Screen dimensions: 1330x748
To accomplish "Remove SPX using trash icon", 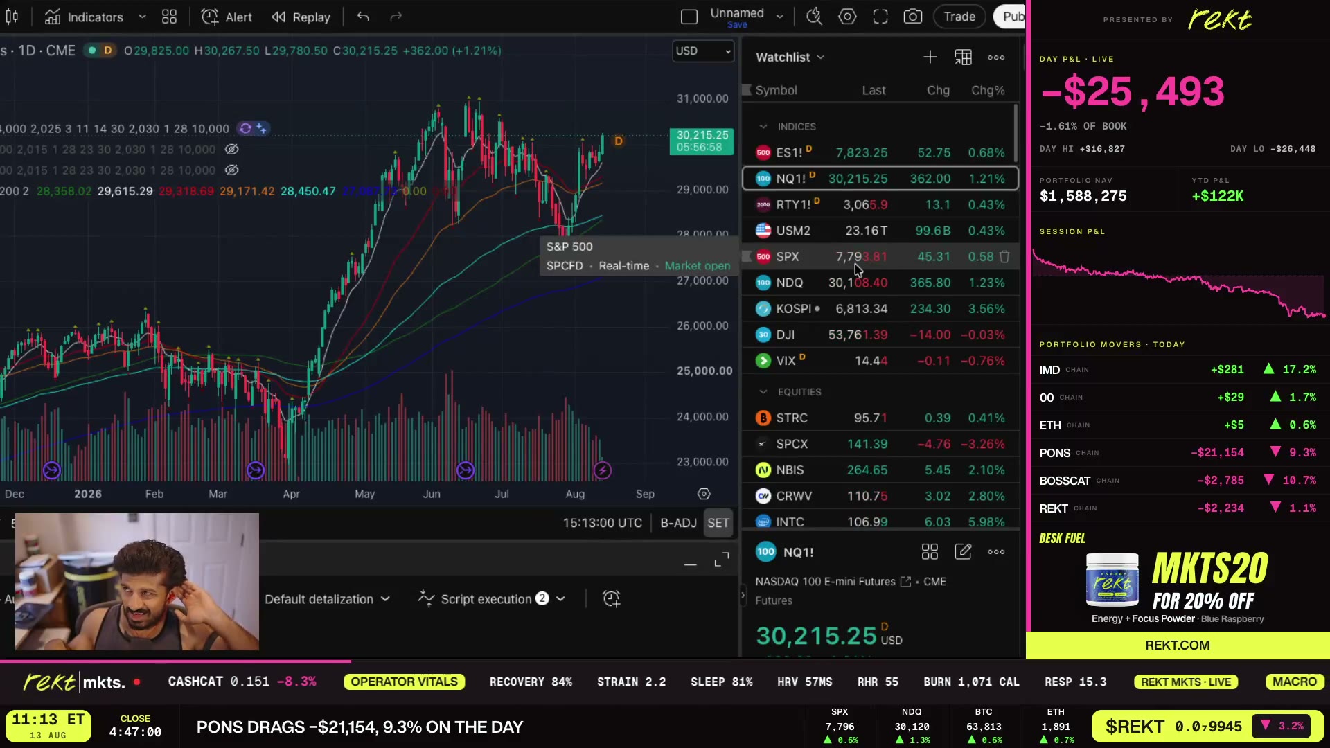I will pyautogui.click(x=1004, y=257).
